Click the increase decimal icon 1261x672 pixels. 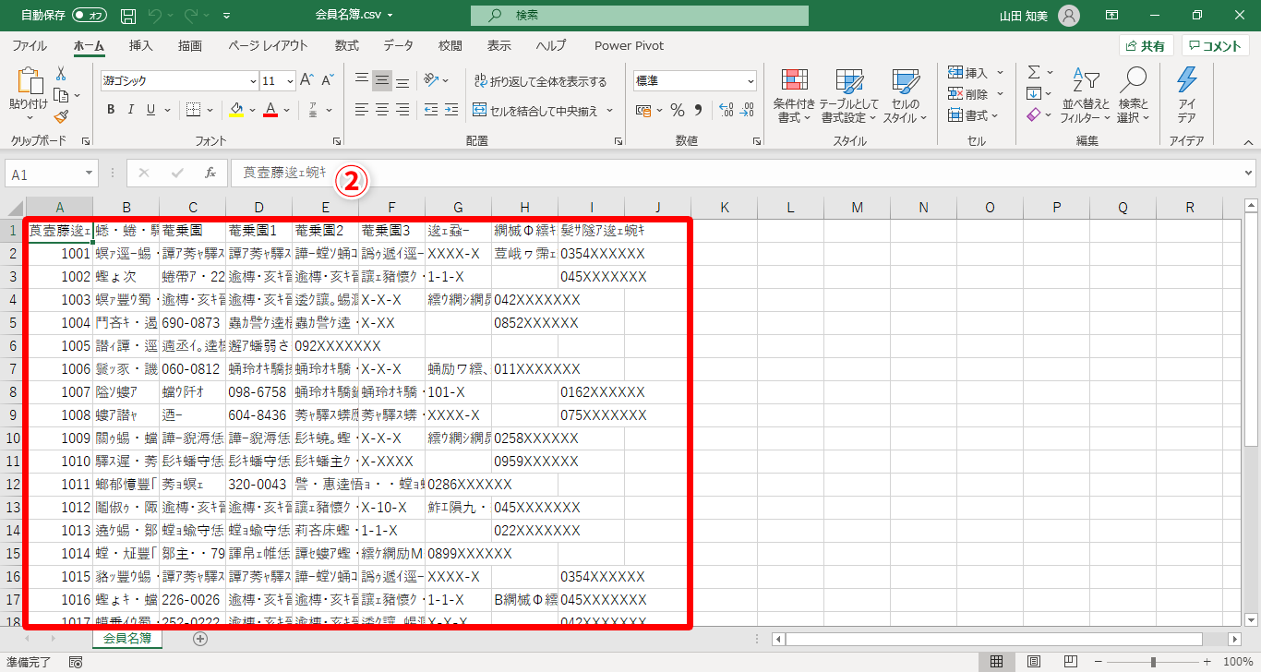pyautogui.click(x=725, y=111)
